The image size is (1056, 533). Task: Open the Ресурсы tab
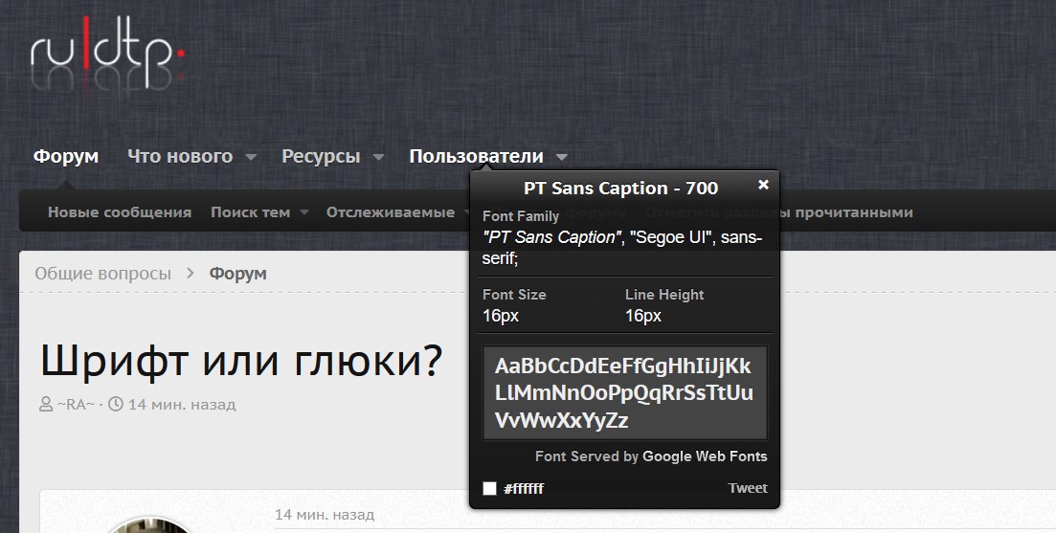(x=321, y=156)
